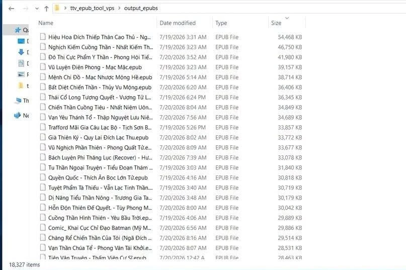
Task: Open the Downloads arrow icon in sidebar
Action: (x=21, y=52)
